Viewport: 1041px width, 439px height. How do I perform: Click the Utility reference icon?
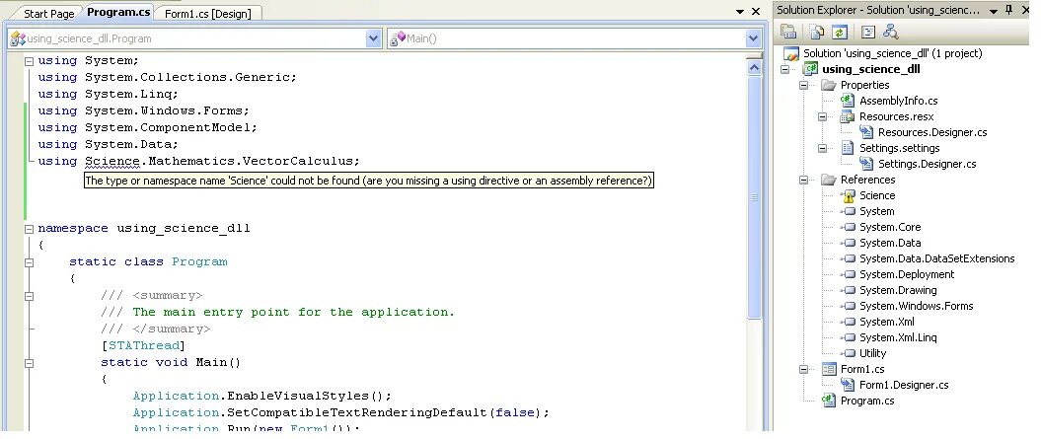click(848, 353)
